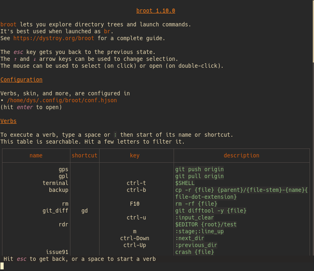The width and height of the screenshot is (314, 271).
Task: Click the git pull origin description
Action: [x=199, y=176]
